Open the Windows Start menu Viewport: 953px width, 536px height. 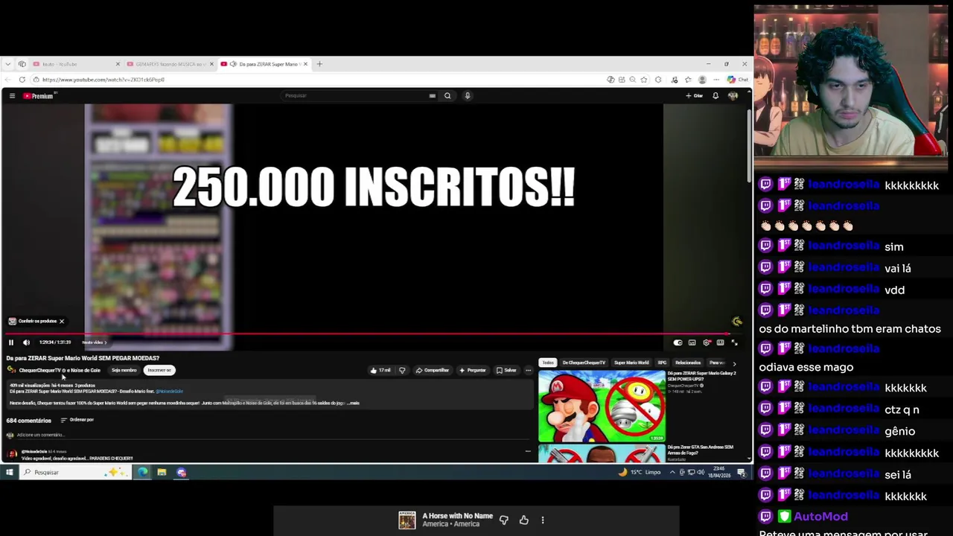tap(10, 472)
